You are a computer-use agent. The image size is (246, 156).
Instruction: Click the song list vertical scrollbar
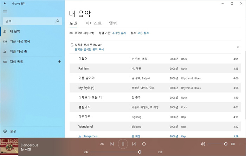click(245, 85)
